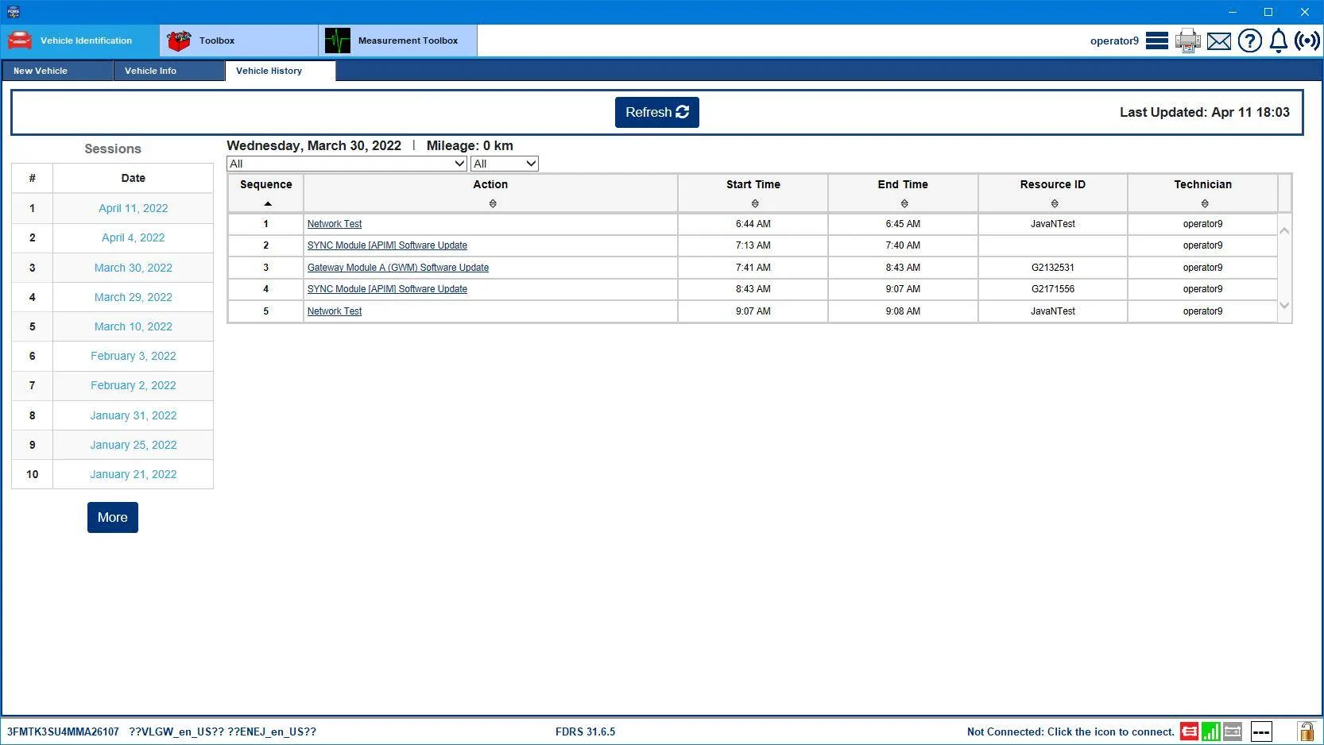This screenshot has height=745, width=1324.
Task: Click the dashes voltage readout box
Action: coord(1261,731)
